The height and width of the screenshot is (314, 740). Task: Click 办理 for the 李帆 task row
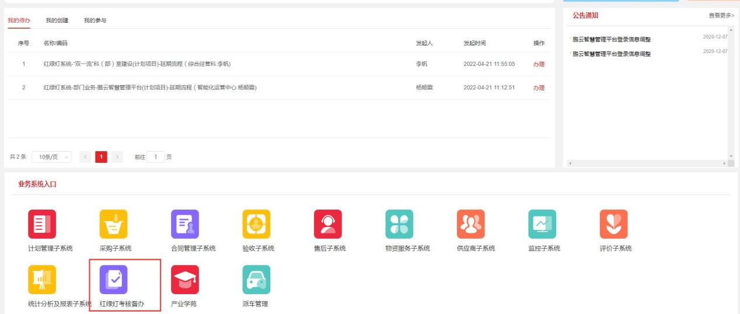tap(539, 64)
